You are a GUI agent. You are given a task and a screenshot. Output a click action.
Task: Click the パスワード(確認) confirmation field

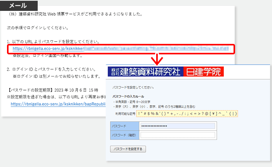point(178,135)
